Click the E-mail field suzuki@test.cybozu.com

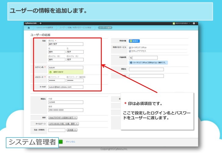[66, 87]
